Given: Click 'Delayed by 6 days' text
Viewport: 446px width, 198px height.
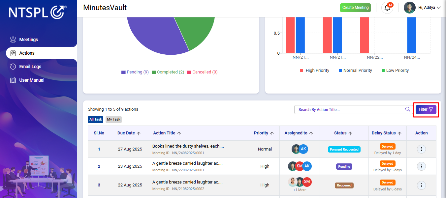Looking at the screenshot, I should pos(388,189).
